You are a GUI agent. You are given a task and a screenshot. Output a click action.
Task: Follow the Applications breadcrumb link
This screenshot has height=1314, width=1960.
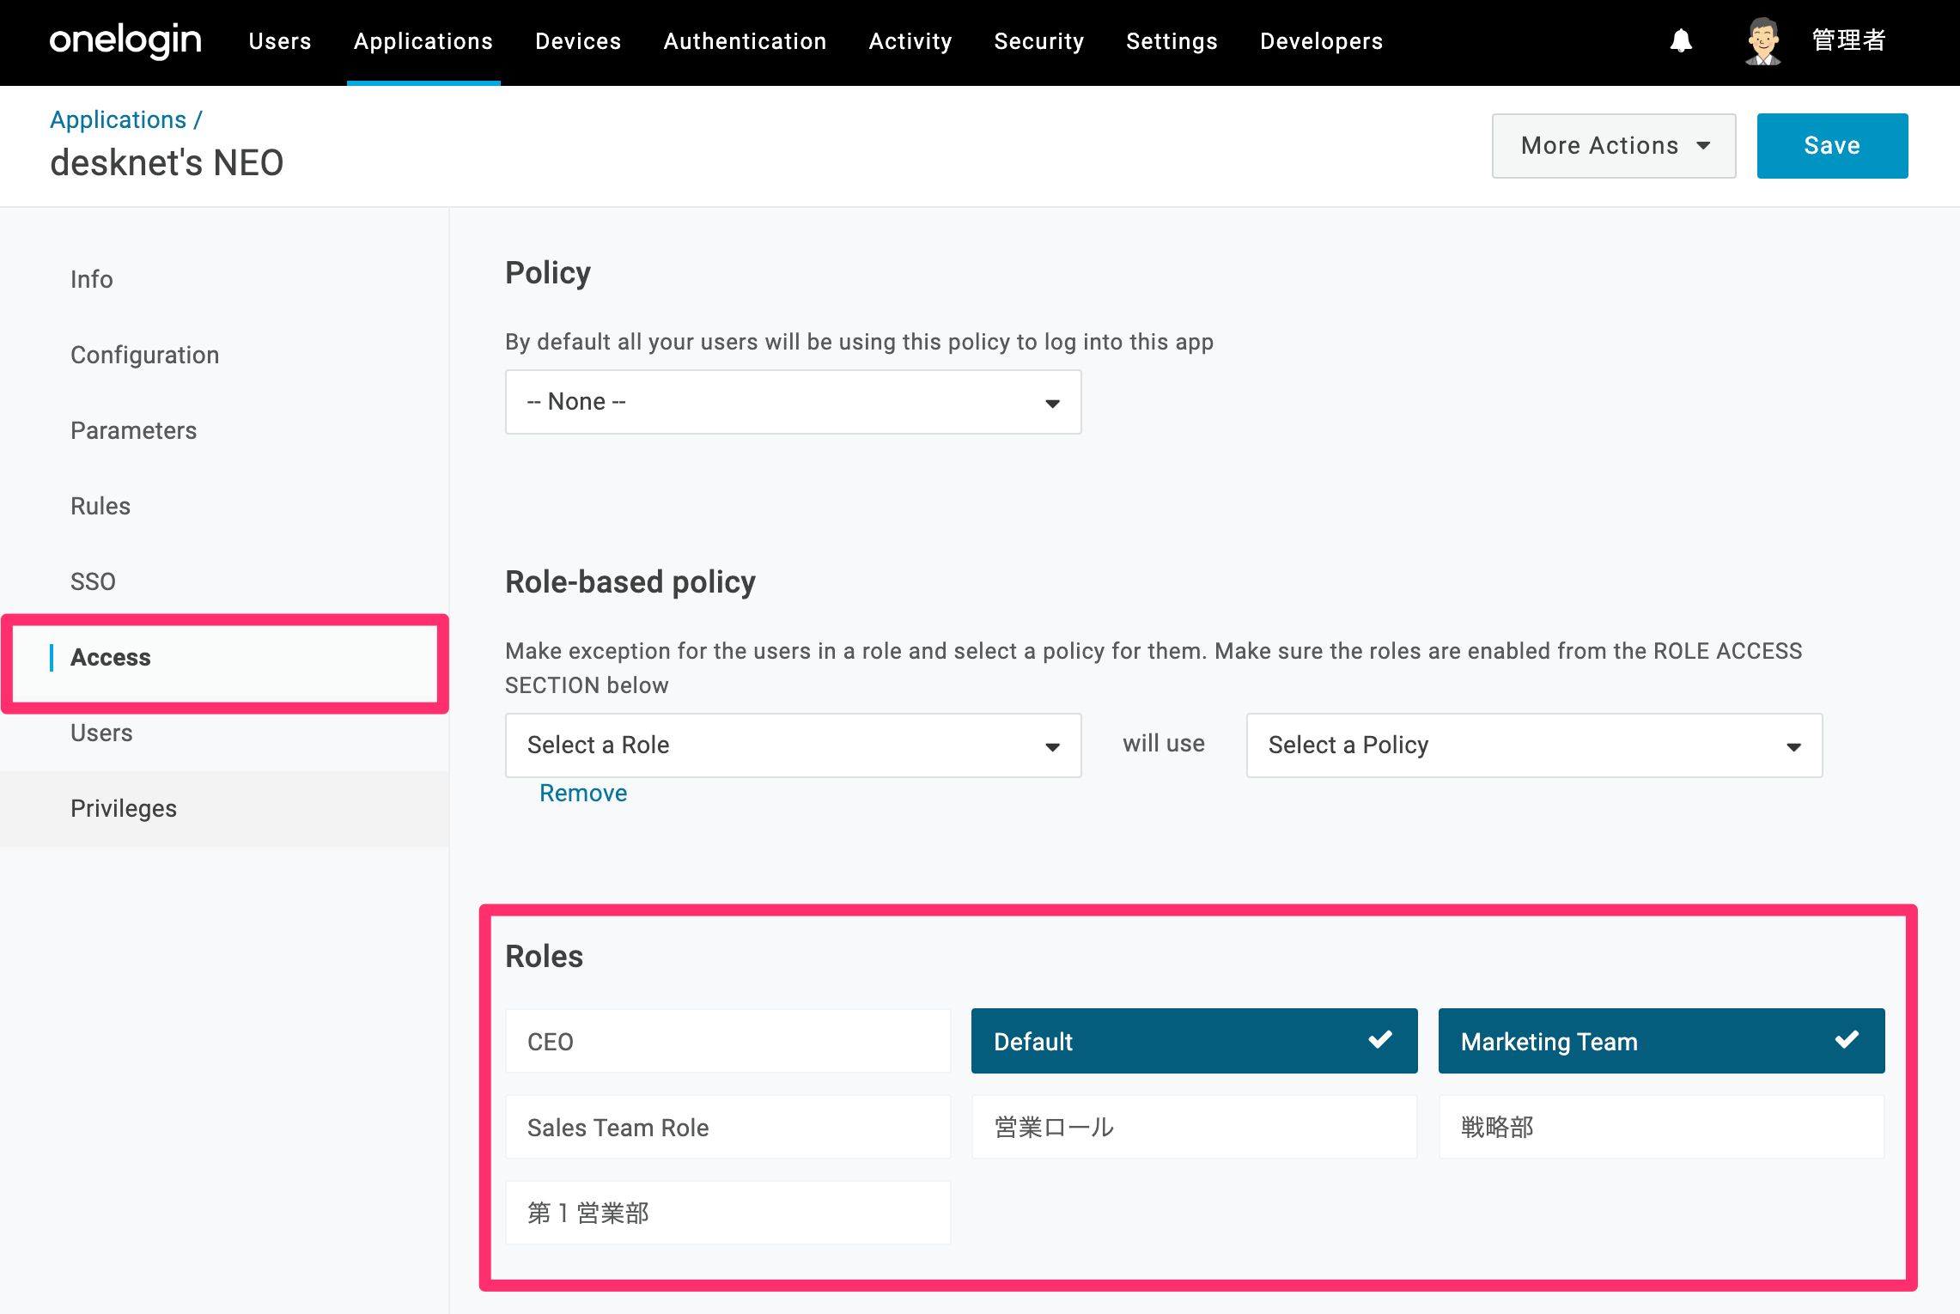pos(119,119)
